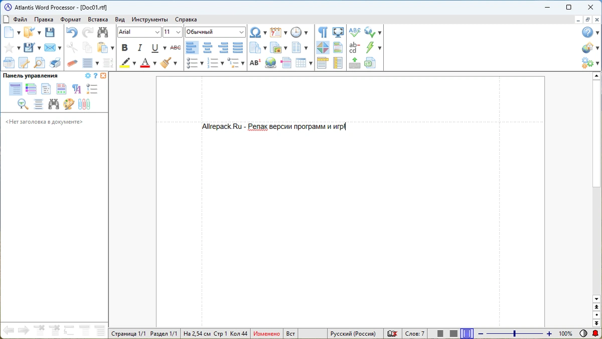Click the Изменено modified status indicator
The width and height of the screenshot is (602, 339).
tap(266, 333)
